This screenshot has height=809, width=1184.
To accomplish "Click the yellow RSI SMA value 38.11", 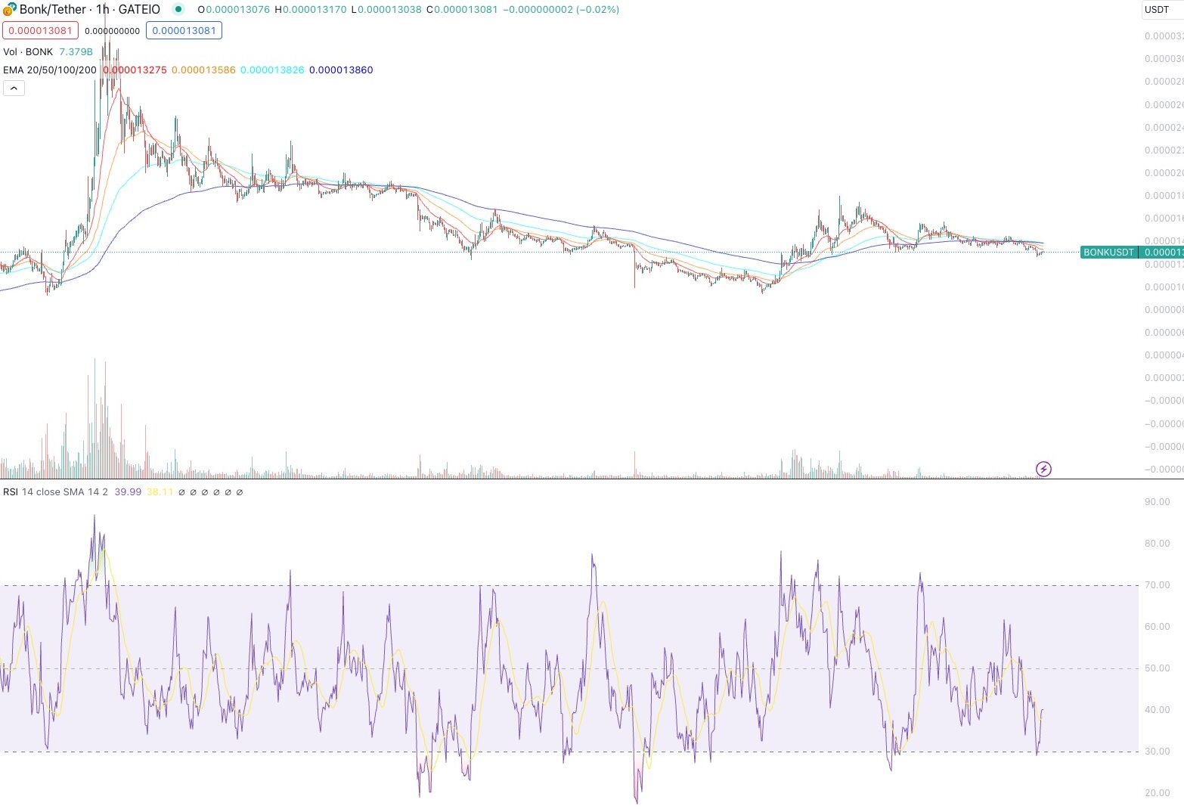I will point(160,491).
